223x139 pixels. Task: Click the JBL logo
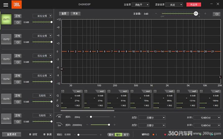[16, 4]
